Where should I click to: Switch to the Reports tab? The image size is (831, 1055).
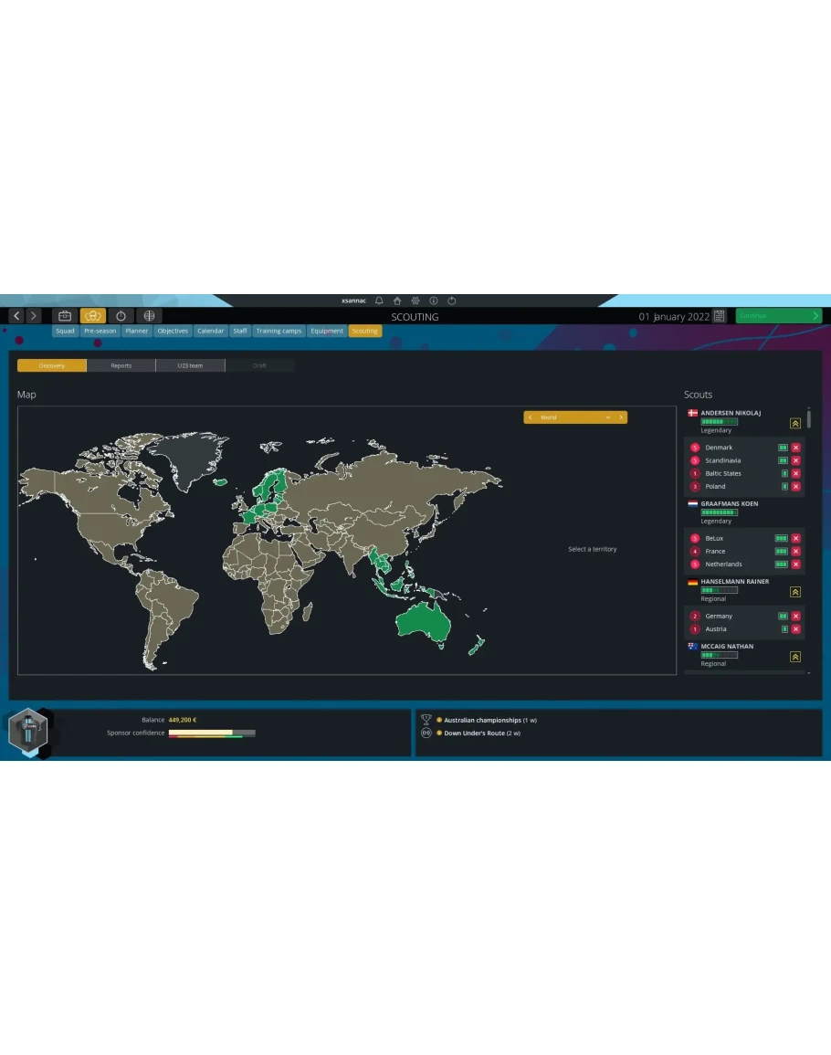[x=121, y=365]
